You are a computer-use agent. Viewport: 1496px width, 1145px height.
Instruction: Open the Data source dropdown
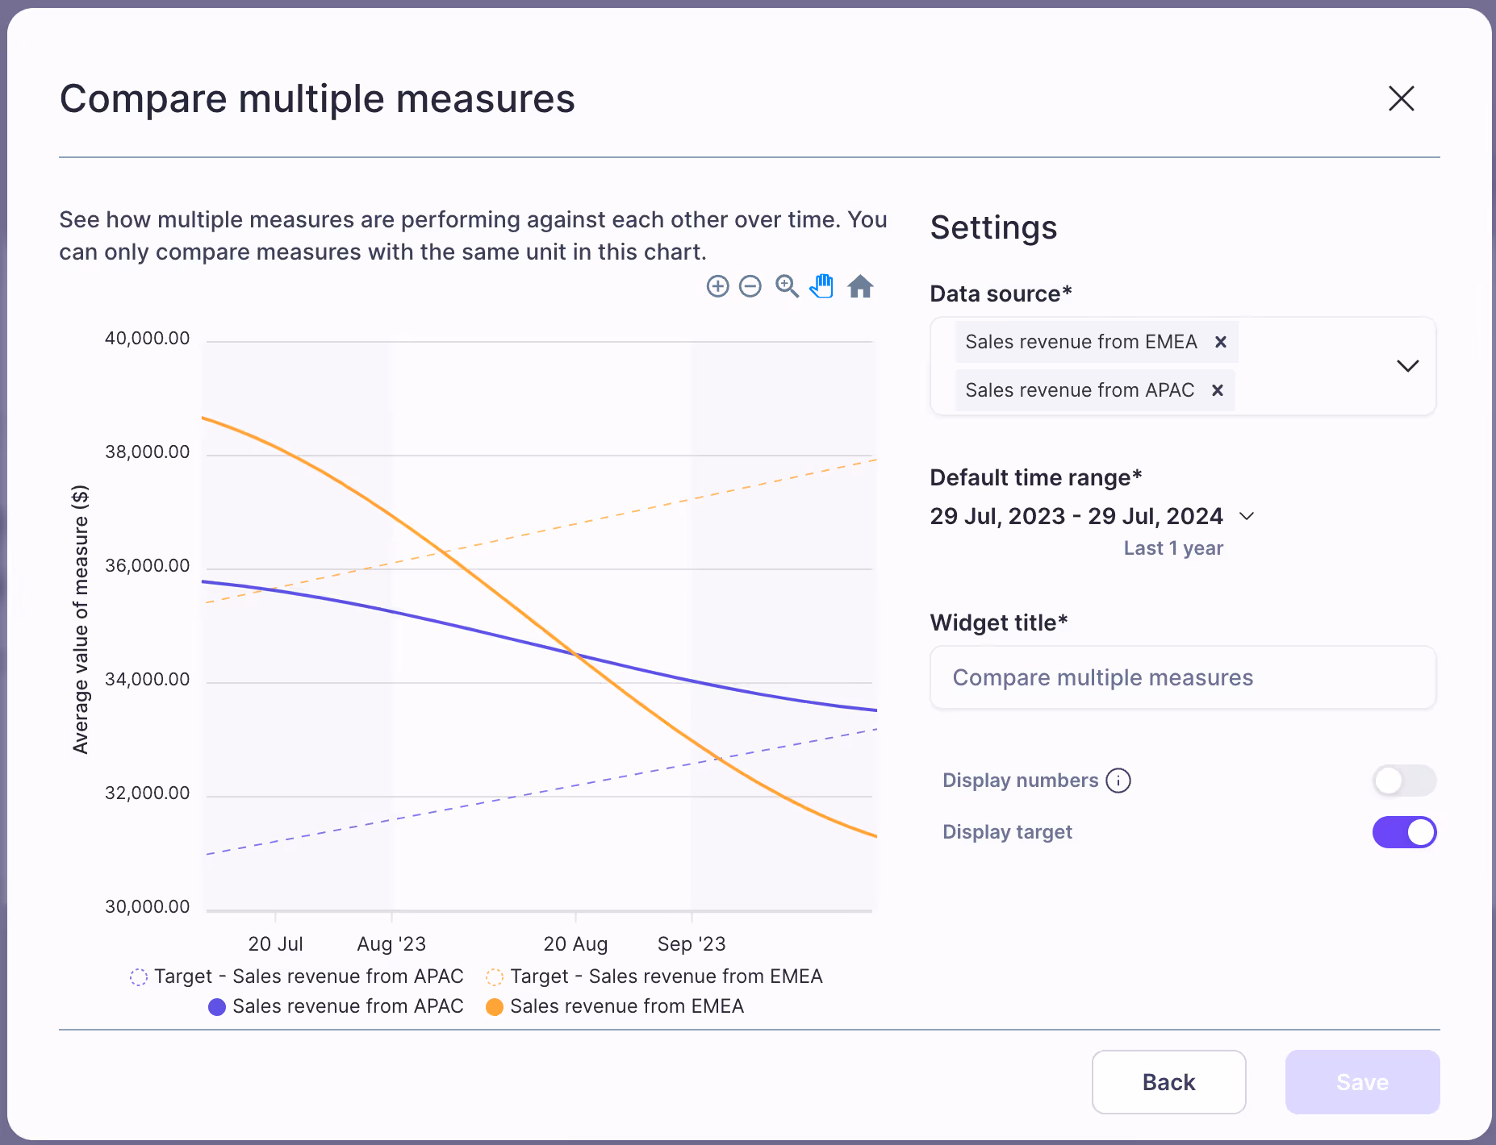(1408, 366)
